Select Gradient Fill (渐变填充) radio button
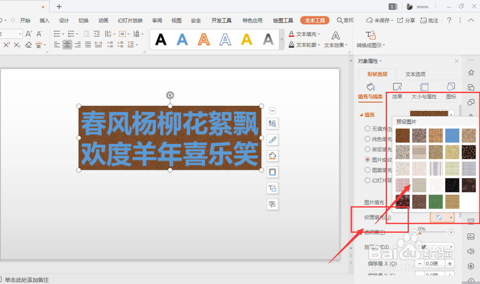480x284 pixels. [367, 149]
